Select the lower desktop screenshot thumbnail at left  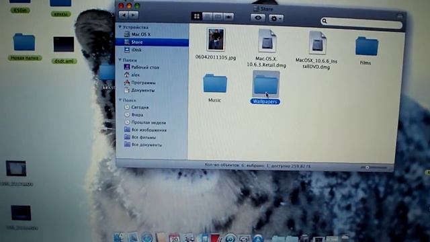click(21, 213)
